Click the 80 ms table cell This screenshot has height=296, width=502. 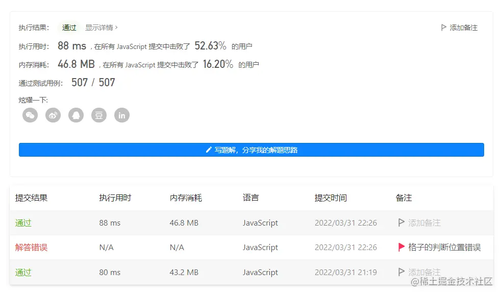coord(110,273)
